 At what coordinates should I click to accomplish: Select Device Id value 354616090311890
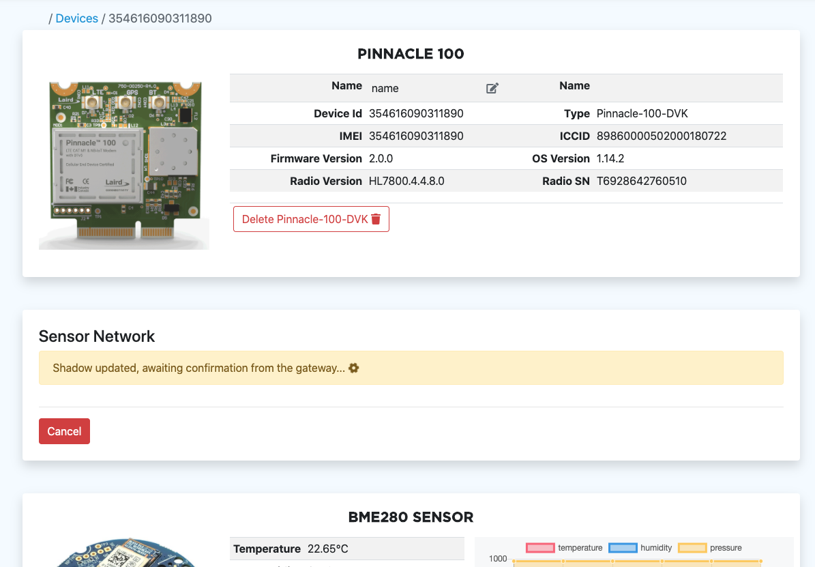click(x=416, y=113)
